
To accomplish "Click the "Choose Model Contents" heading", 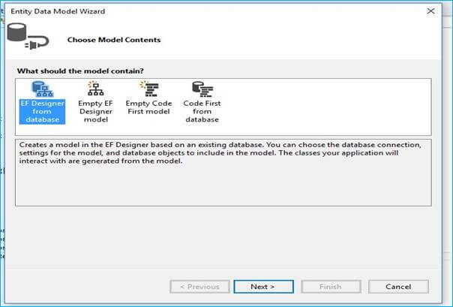I will [x=114, y=40].
